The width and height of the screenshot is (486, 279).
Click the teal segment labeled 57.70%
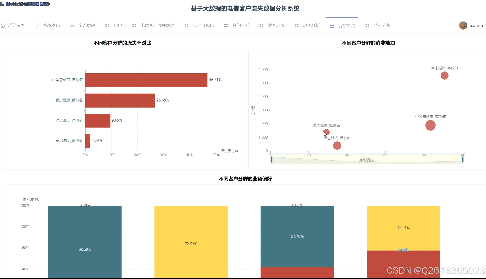pyautogui.click(x=297, y=236)
